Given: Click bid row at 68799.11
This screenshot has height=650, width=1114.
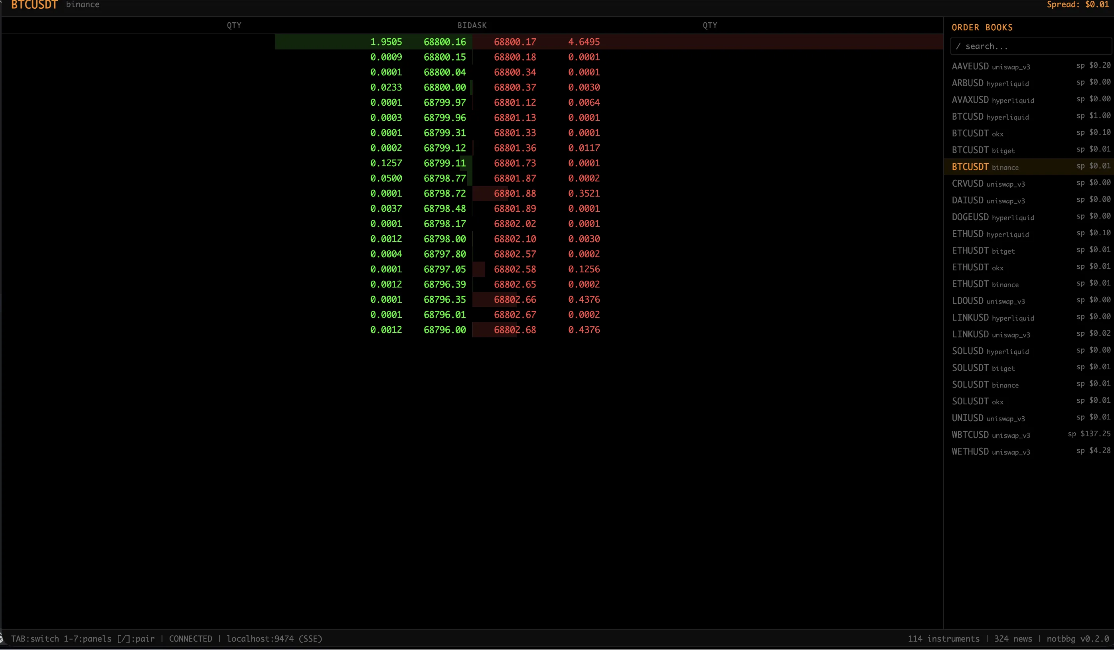Looking at the screenshot, I should [x=444, y=163].
